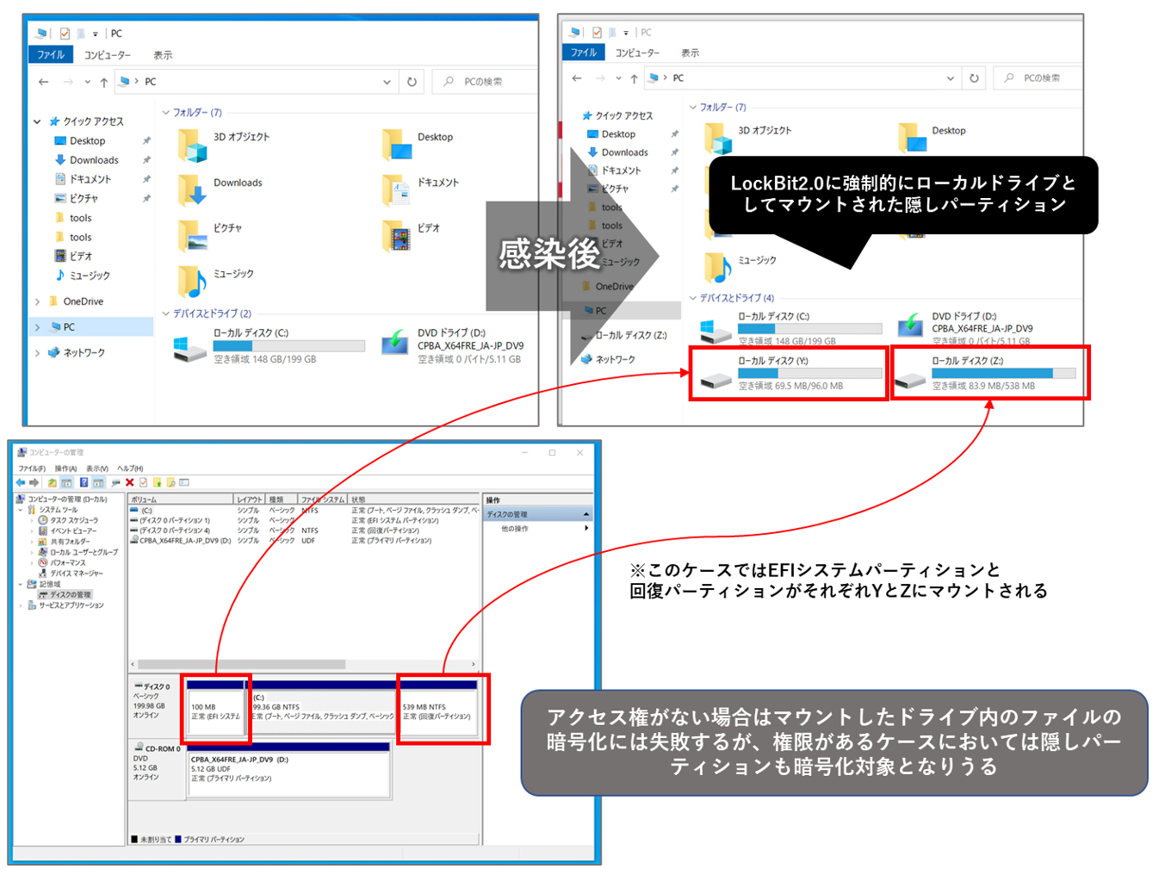Image resolution: width=1165 pixels, height=875 pixels.
Task: Go up one level in right Explorer
Action: 635,78
